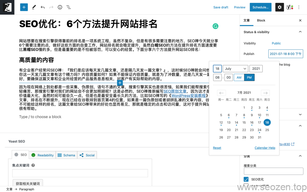Image resolution: width=307 pixels, height=192 pixels.
Task: Toggle the Settings gear icon
Action: [279, 7]
